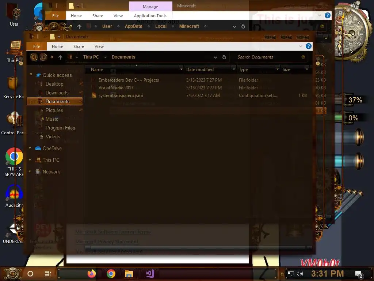Click the User breadcrumb in the Minecraft window

[x=107, y=26]
